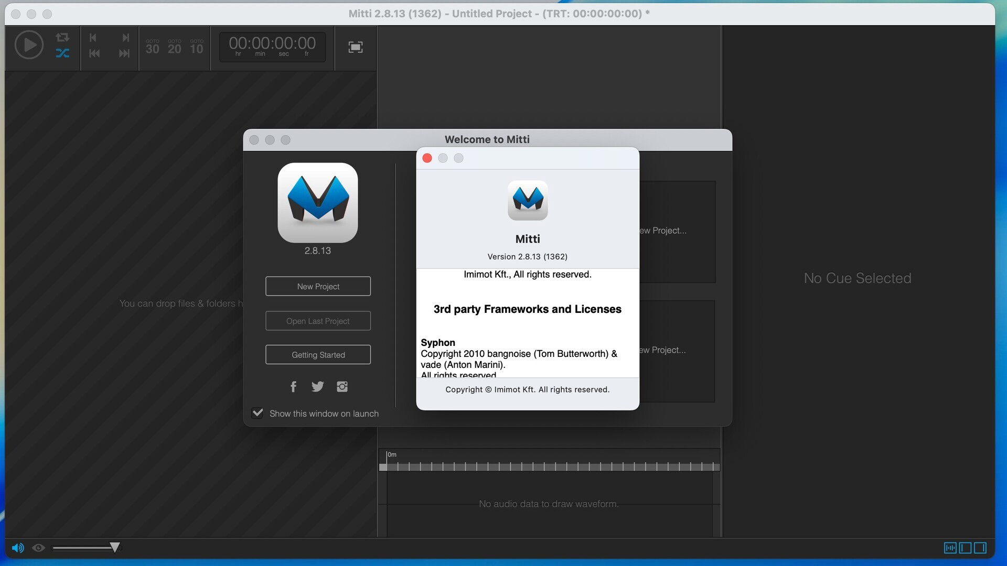The height and width of the screenshot is (566, 1007).
Task: Toggle the eye visibility icon in bottom bar
Action: 38,548
